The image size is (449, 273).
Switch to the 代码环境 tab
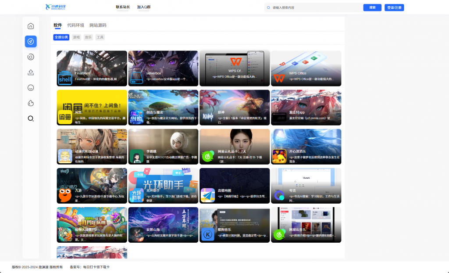coord(75,25)
